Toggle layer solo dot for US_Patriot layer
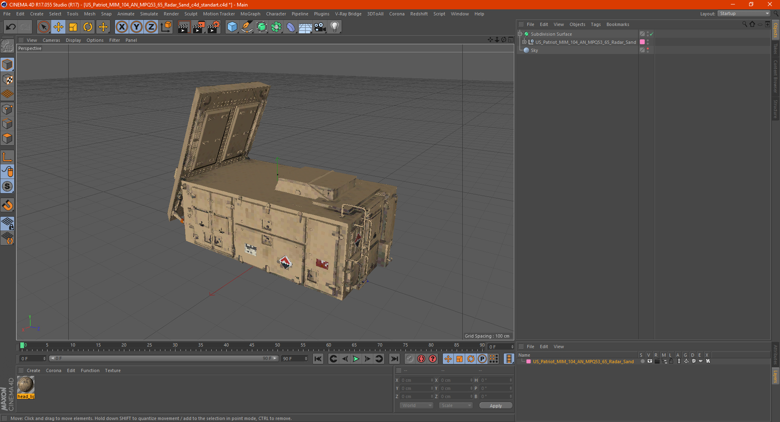780x422 pixels. point(642,361)
